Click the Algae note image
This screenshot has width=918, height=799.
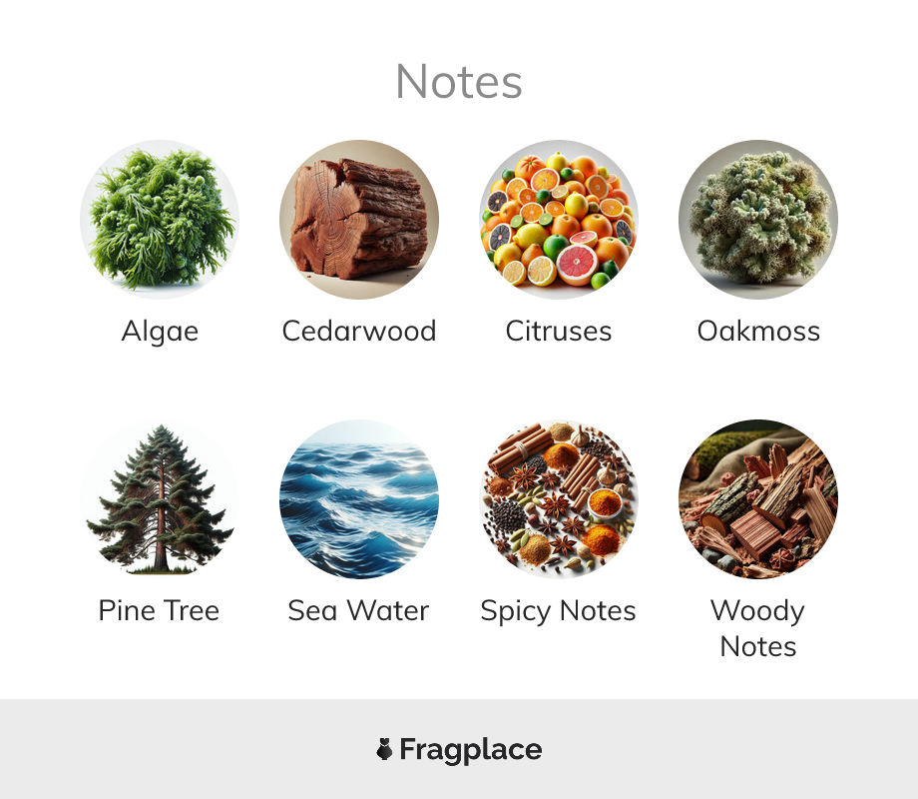(x=160, y=220)
